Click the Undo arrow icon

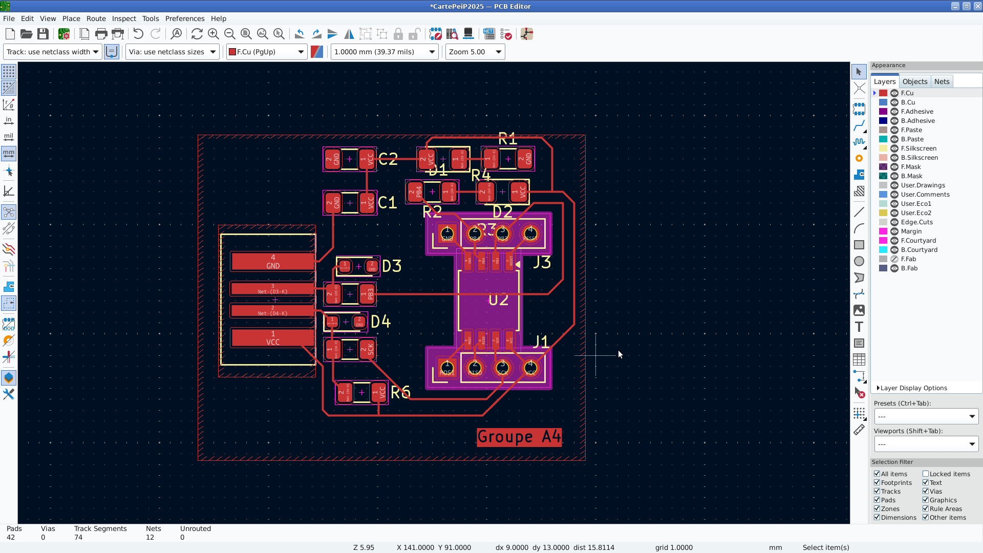(x=138, y=34)
